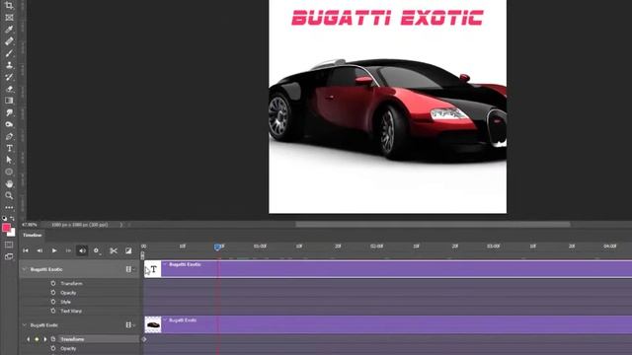Select the text layer T thumbnail clip
This screenshot has width=632, height=355.
(x=153, y=269)
